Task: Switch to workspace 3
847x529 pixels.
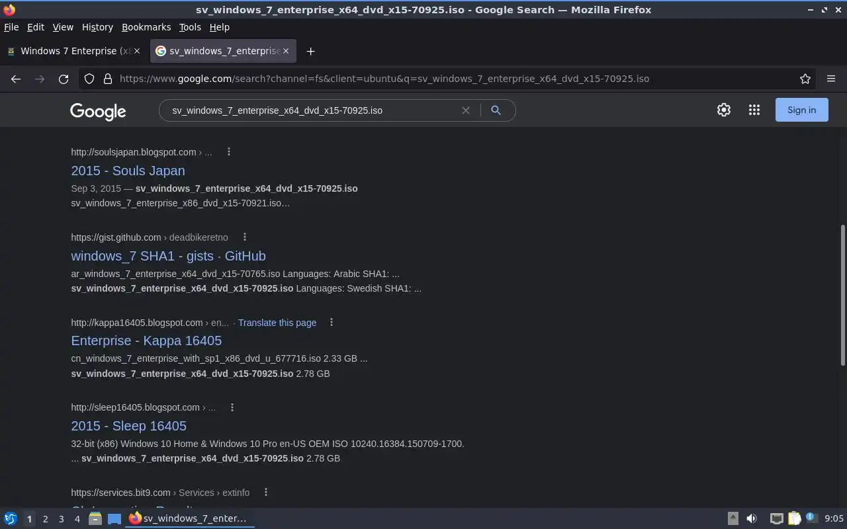Action: pos(61,519)
